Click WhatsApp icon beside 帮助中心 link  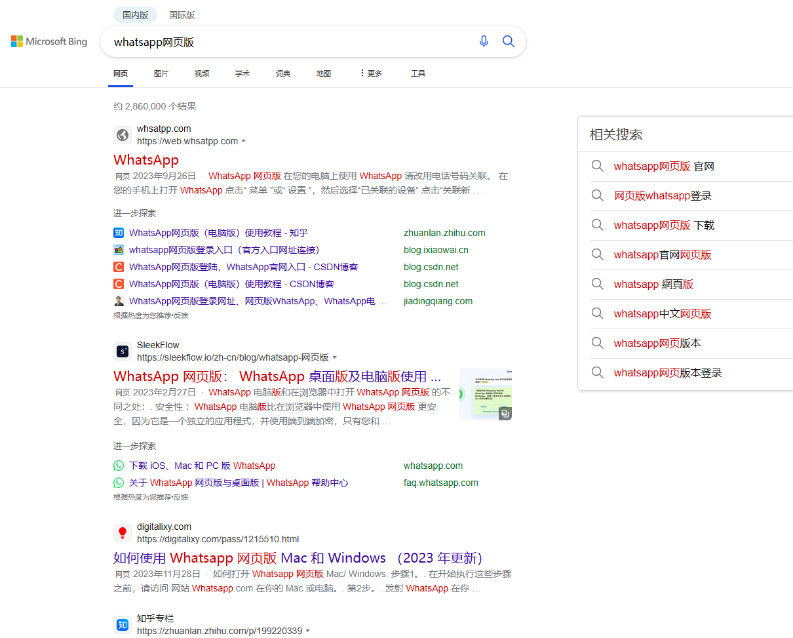point(119,483)
